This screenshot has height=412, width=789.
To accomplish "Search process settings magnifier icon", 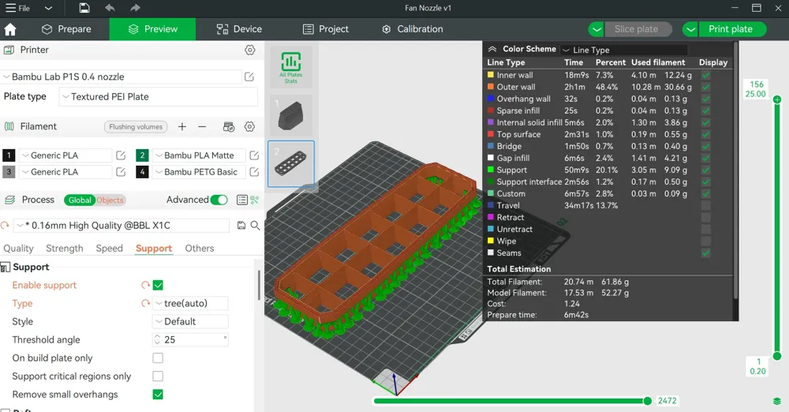I will pyautogui.click(x=255, y=226).
